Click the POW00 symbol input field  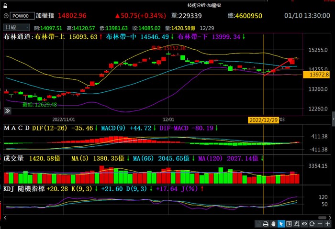(x=21, y=16)
